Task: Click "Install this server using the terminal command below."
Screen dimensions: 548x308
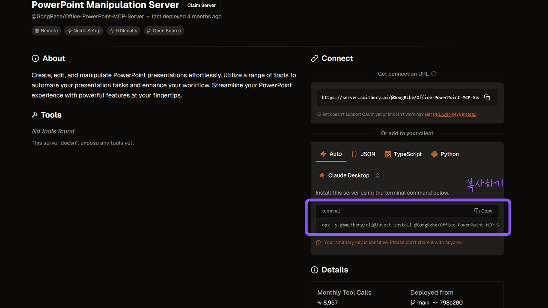Action: [383, 193]
